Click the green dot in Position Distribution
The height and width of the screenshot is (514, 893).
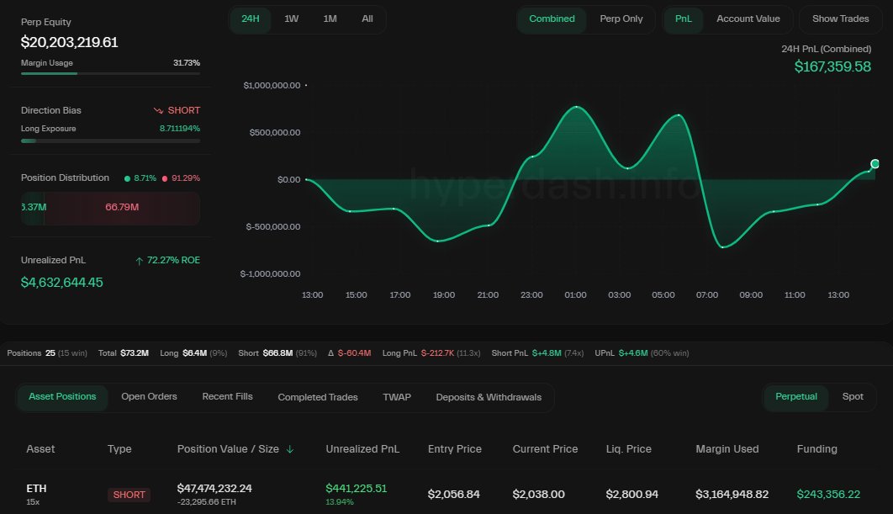point(127,178)
